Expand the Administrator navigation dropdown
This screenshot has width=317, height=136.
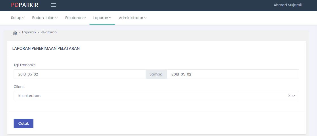[x=133, y=18]
